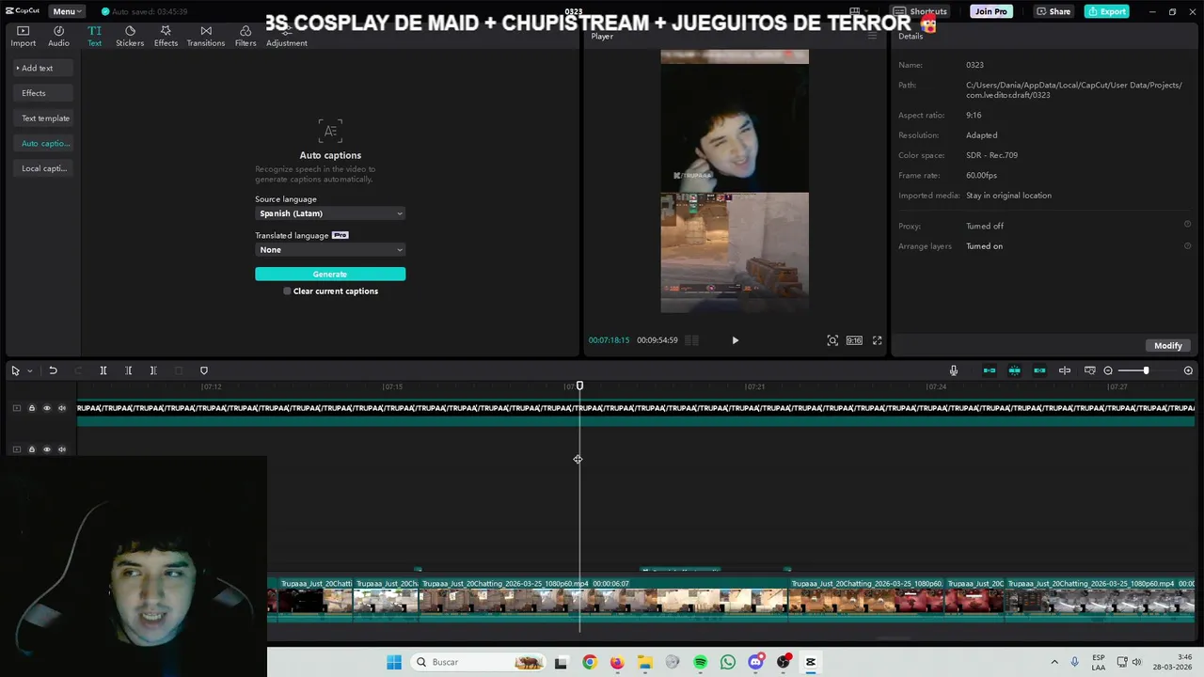Toggle linkage option in timeline
Image resolution: width=1204 pixels, height=677 pixels.
coord(1039,370)
